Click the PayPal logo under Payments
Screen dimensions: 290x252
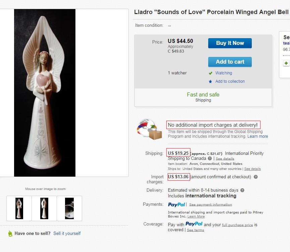(176, 204)
